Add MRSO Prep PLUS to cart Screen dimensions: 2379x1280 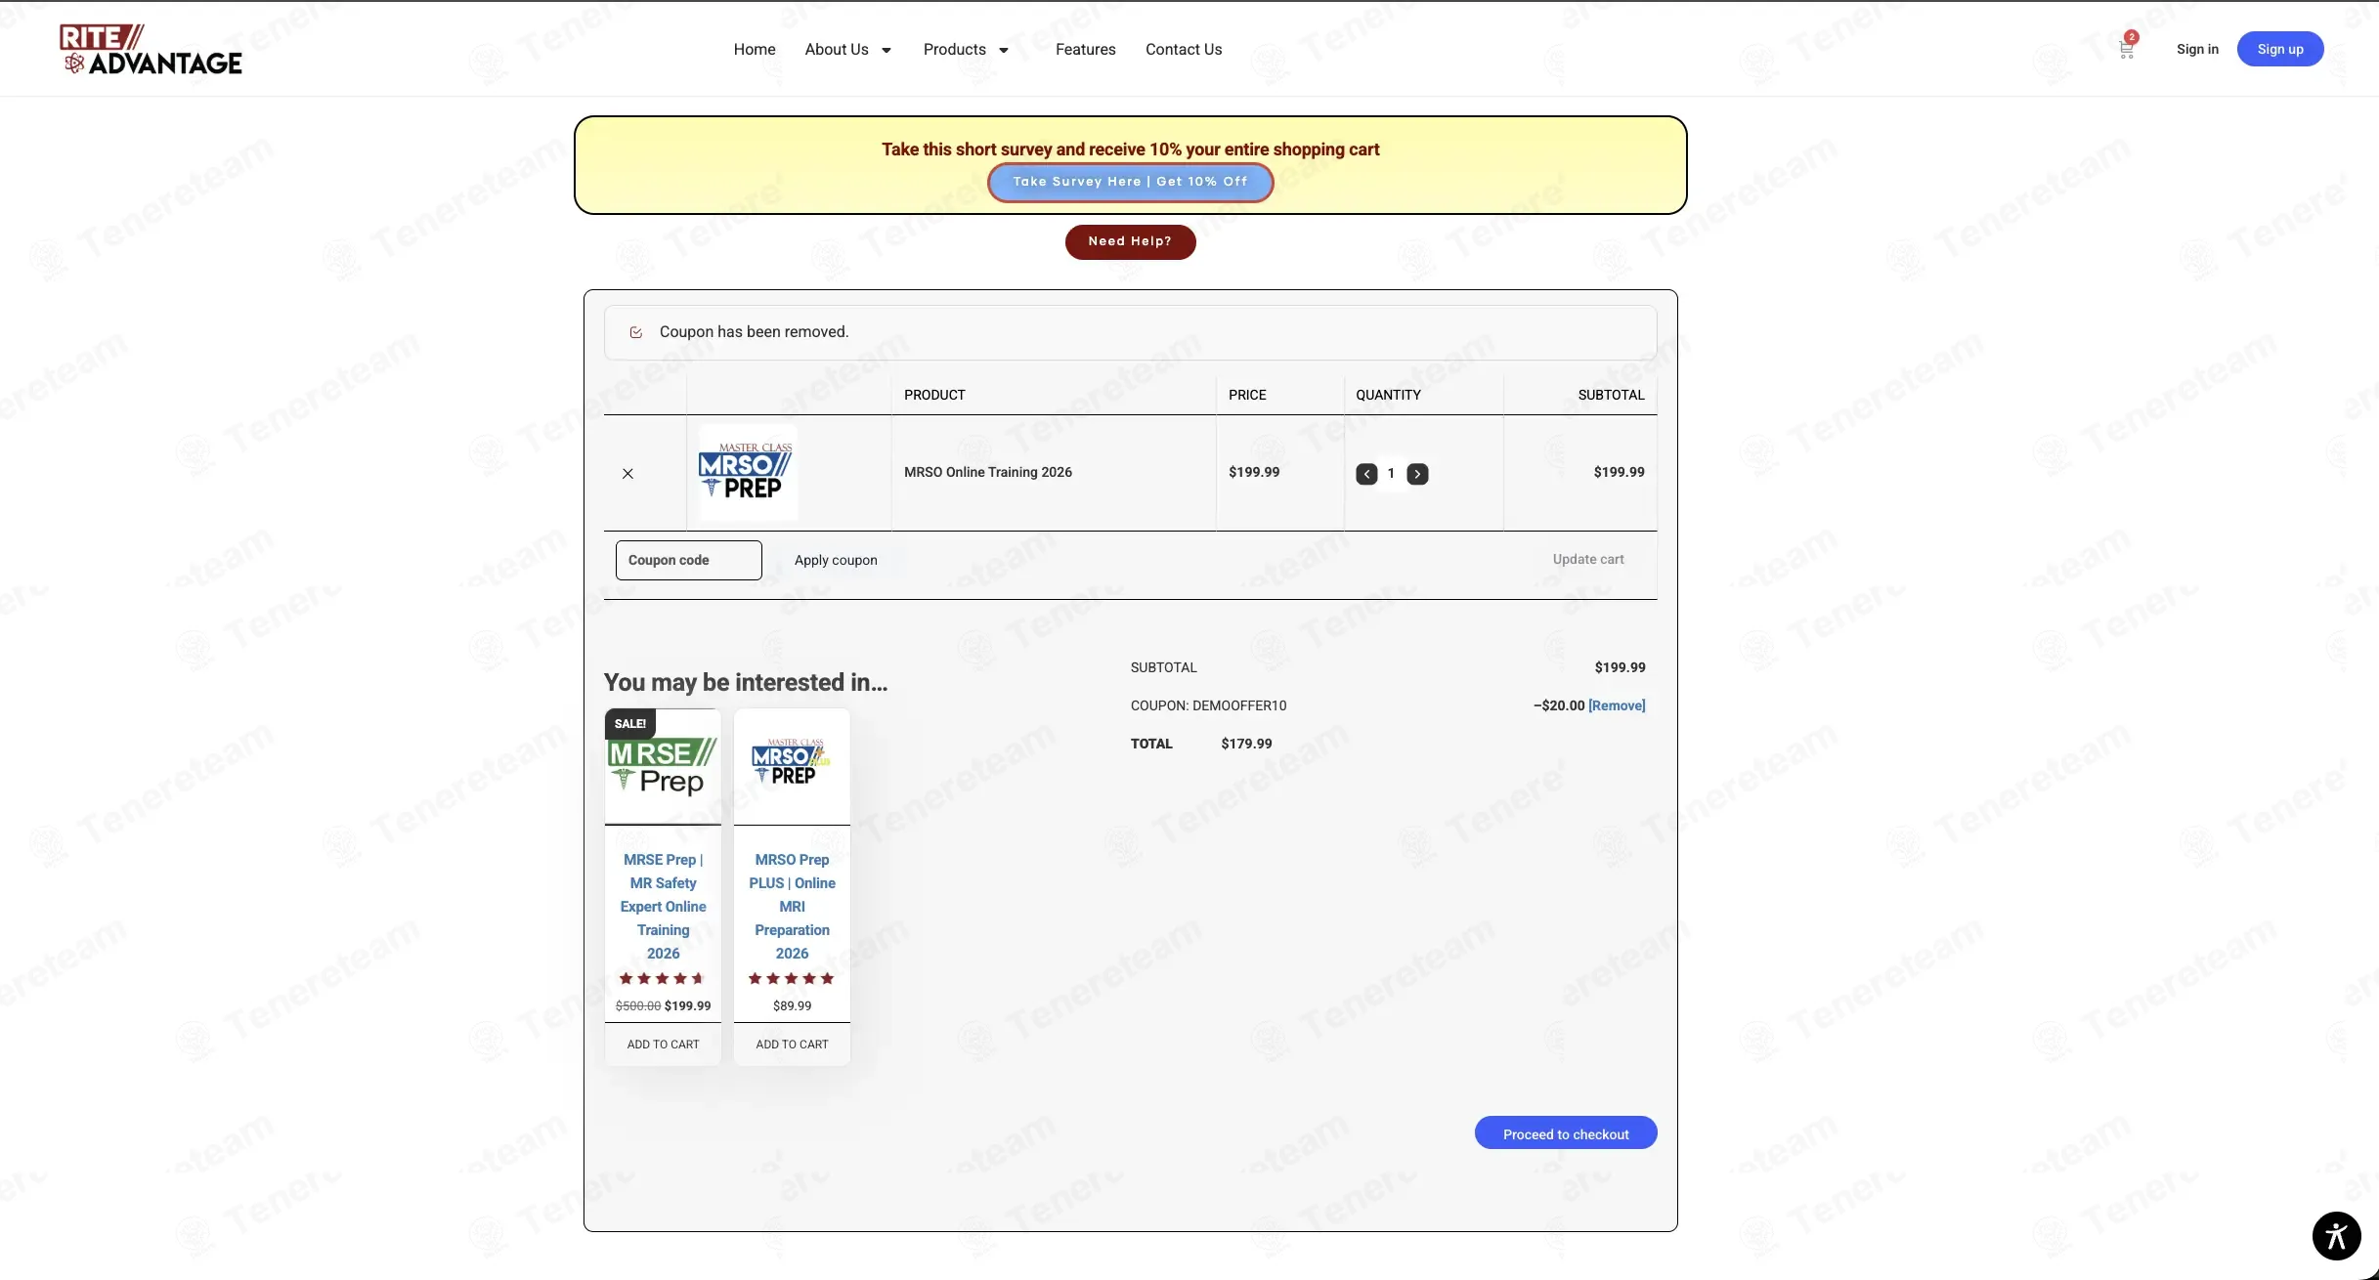click(x=792, y=1045)
